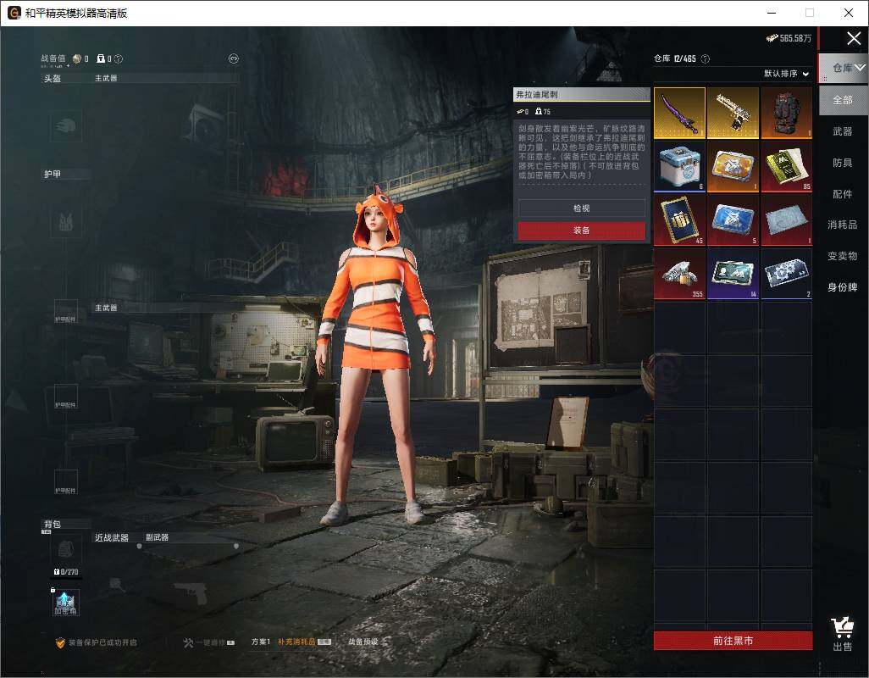Open the empty backpack slot
869x678 pixels.
click(66, 550)
